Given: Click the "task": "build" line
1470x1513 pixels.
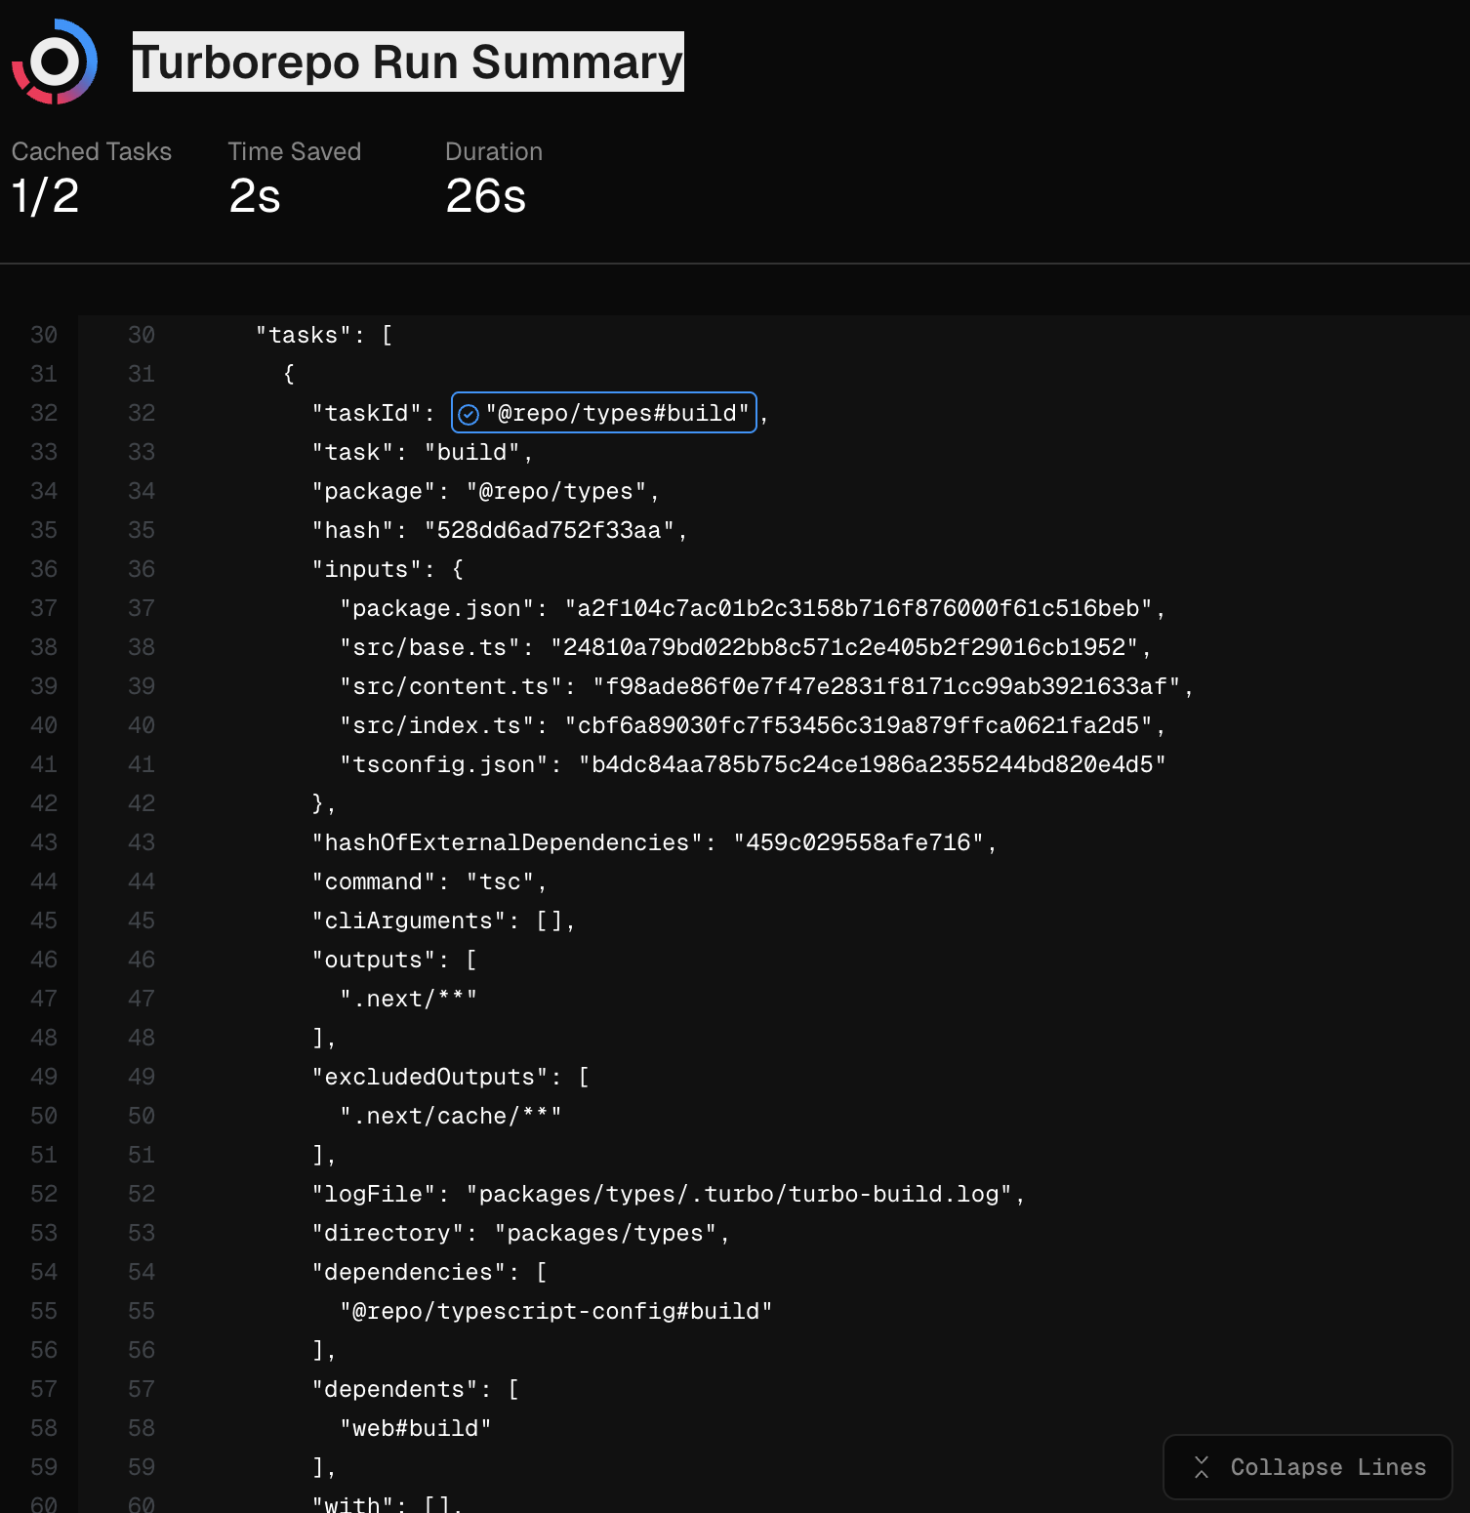Looking at the screenshot, I should [x=423, y=452].
